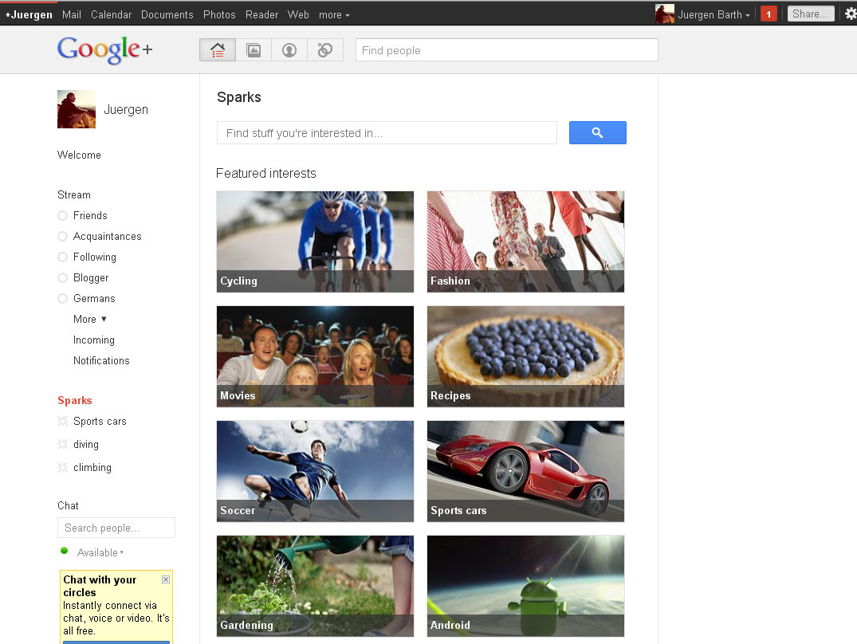This screenshot has height=644, width=857.
Task: Click the Find stuff you're interested in field
Action: click(387, 133)
